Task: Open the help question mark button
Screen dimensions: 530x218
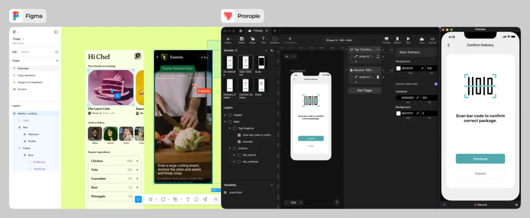Action: point(337,202)
